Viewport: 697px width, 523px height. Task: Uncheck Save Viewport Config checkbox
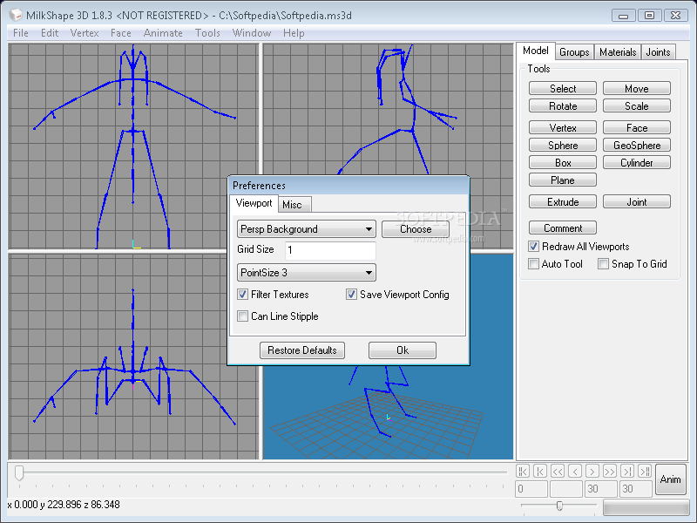click(x=351, y=295)
